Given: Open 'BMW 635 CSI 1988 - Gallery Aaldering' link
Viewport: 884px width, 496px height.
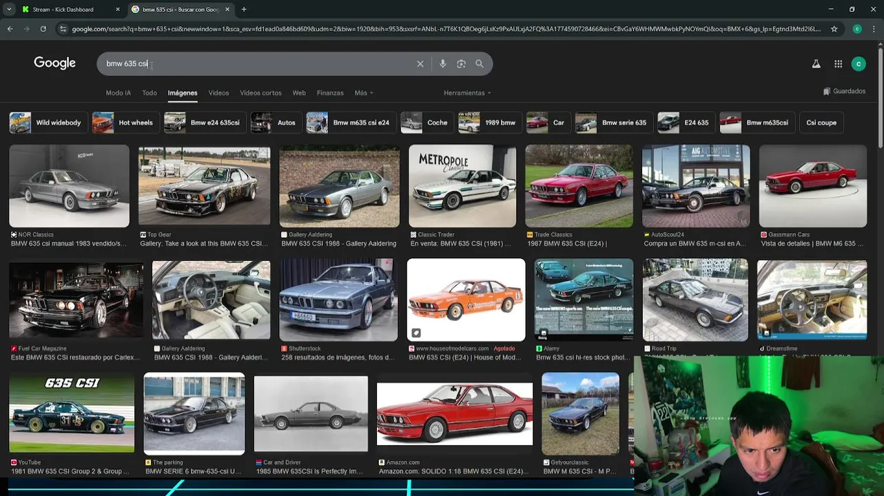Looking at the screenshot, I should click(x=339, y=244).
